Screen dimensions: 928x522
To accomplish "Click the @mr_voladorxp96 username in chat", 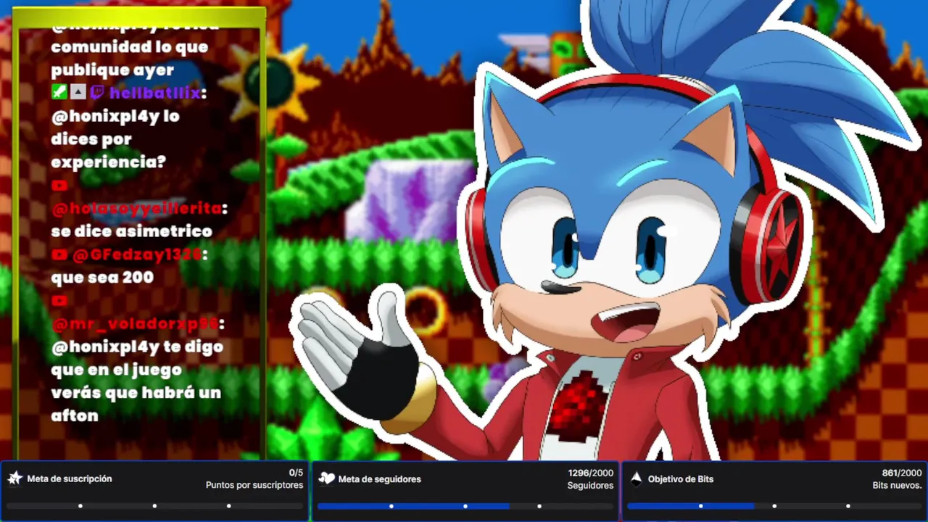I will coord(135,323).
